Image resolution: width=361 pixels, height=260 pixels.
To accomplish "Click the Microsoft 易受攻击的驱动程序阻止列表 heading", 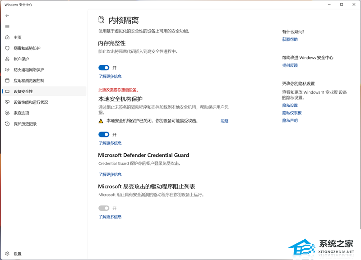I will 147,187.
